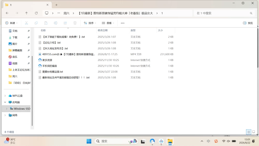Unpin 图片 using its pin icon
The width and height of the screenshot is (259, 146).
point(28,44)
